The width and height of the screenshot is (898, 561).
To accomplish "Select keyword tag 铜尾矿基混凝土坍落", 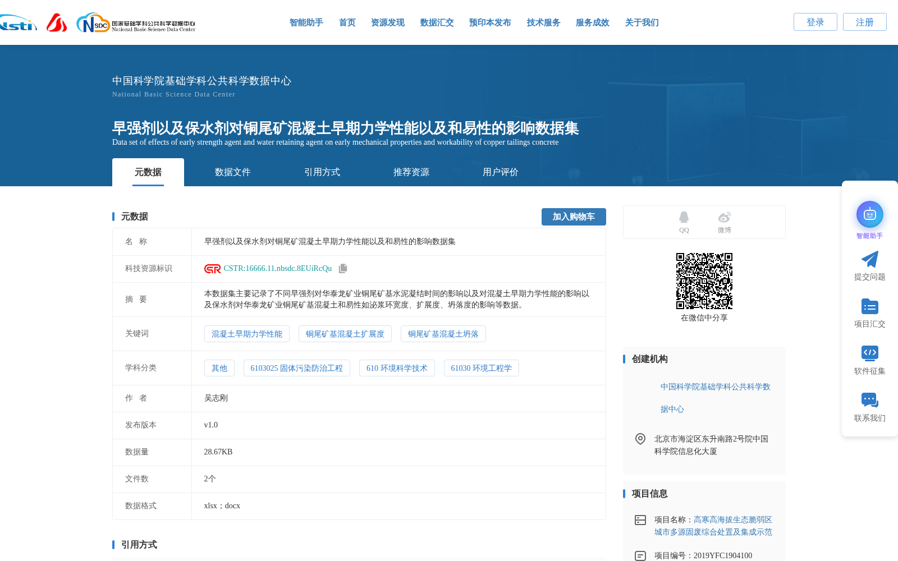I will (x=443, y=334).
